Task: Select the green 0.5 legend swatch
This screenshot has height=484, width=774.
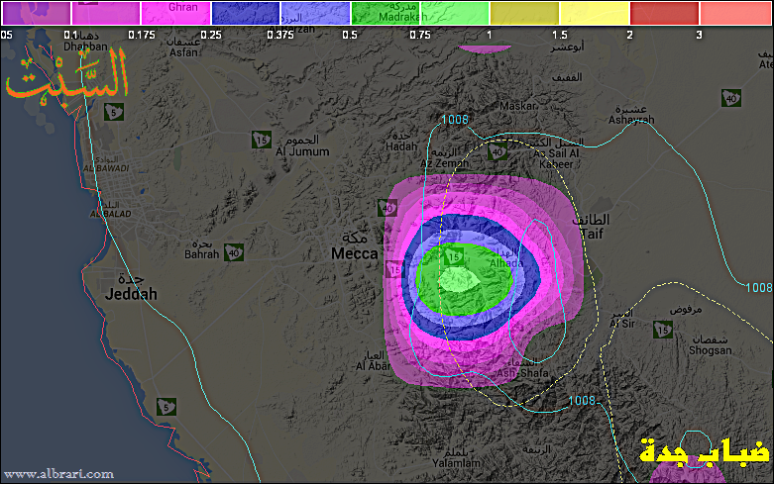Action: tap(386, 13)
